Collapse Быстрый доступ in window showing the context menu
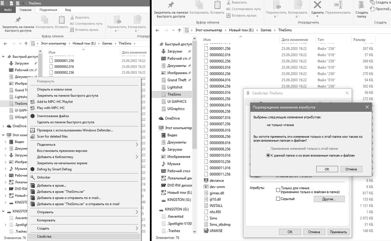 [x=3, y=57]
